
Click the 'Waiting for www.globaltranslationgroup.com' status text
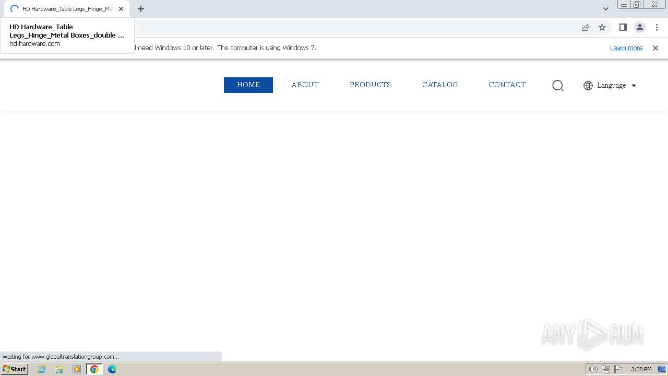(61, 357)
